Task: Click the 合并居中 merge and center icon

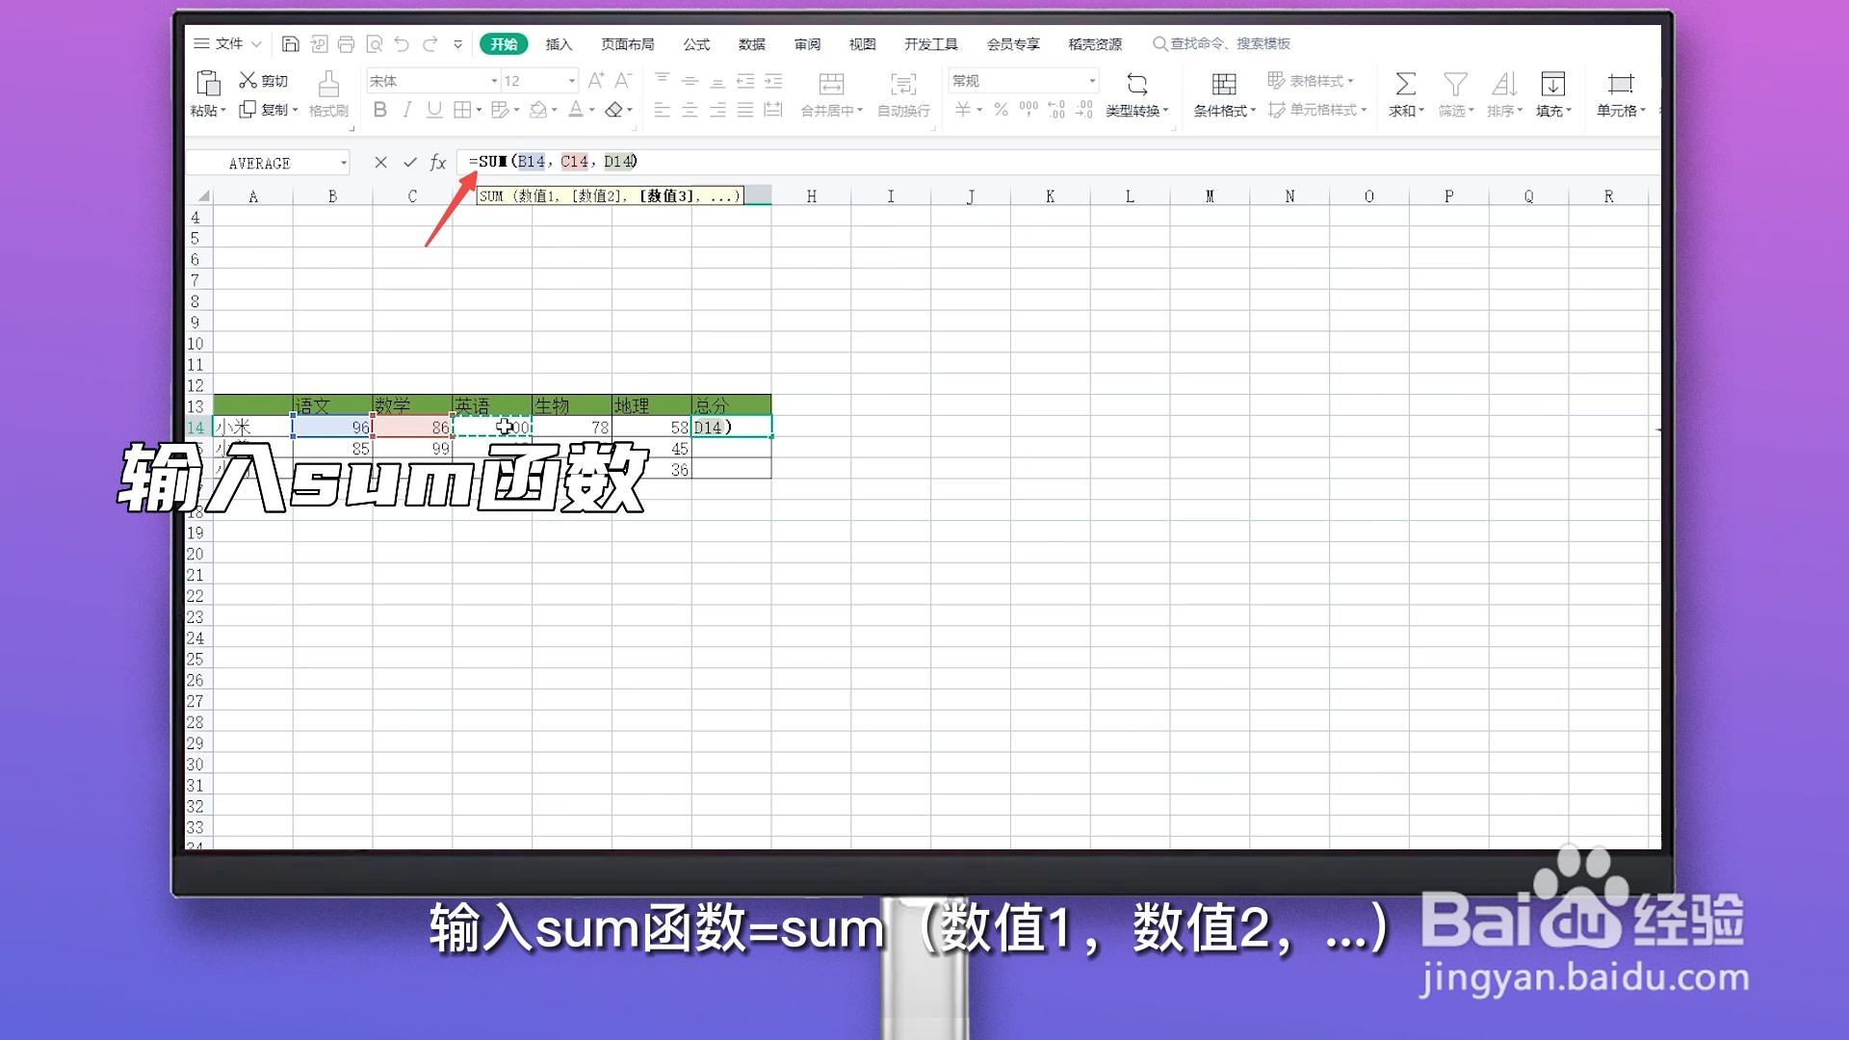Action: click(830, 93)
